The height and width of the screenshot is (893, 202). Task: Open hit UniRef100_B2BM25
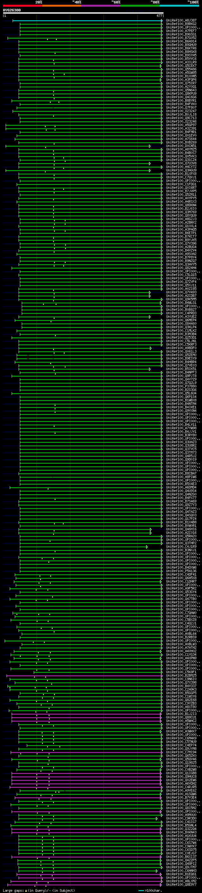click(181, 676)
